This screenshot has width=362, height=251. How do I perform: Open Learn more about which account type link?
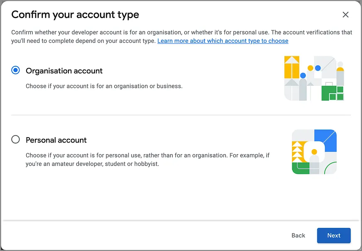(x=223, y=41)
